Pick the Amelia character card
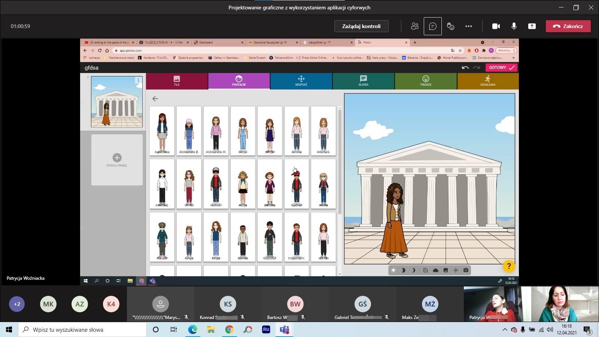 pyautogui.click(x=297, y=131)
